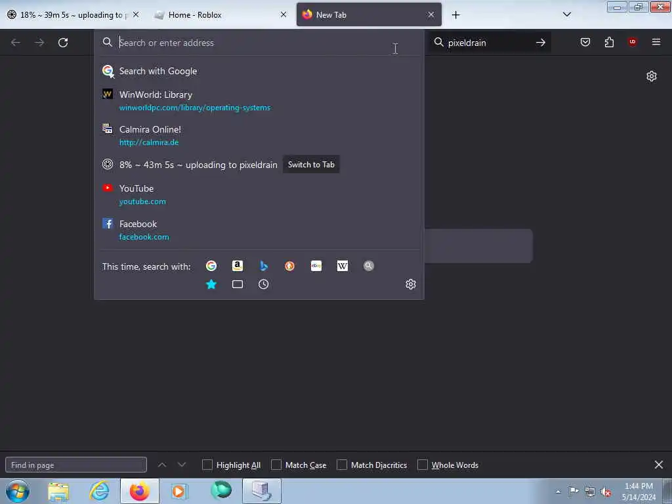Launch Internet Explorer from taskbar

99,491
